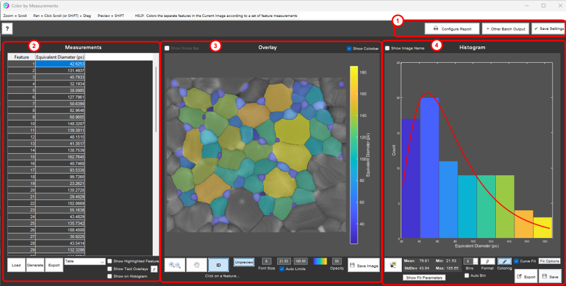The width and height of the screenshot is (566, 286).
Task: Check Show on Histogram
Action: [110, 276]
